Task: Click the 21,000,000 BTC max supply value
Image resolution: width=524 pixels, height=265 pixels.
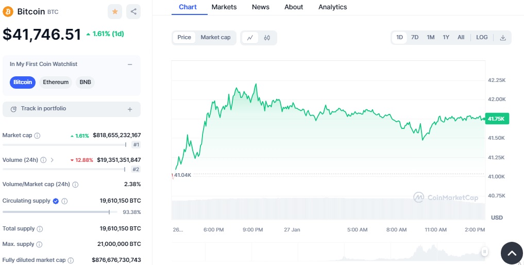Action: [x=119, y=244]
